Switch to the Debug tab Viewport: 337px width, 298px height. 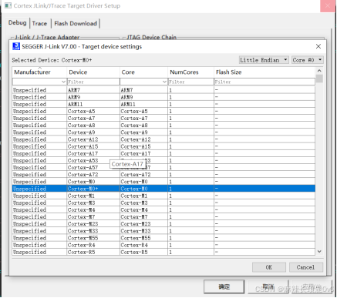(x=17, y=23)
